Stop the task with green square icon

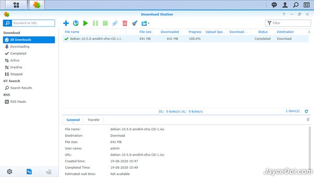(x=105, y=23)
